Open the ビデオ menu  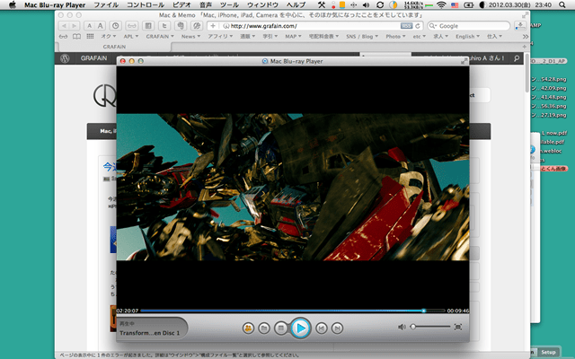[x=181, y=4]
